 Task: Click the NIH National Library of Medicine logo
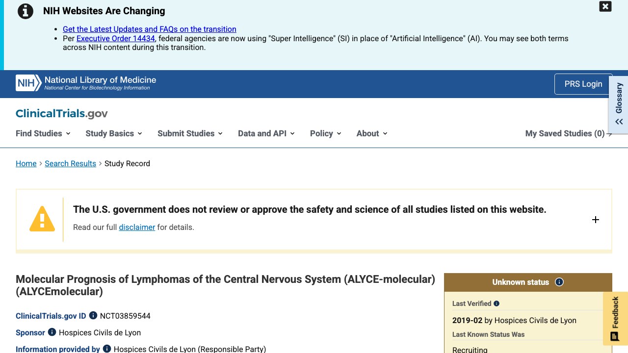tap(86, 83)
